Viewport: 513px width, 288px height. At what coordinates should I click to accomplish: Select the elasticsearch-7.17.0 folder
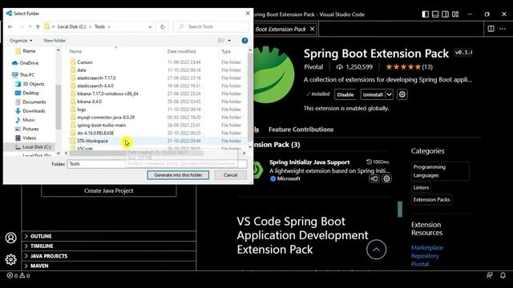click(96, 78)
